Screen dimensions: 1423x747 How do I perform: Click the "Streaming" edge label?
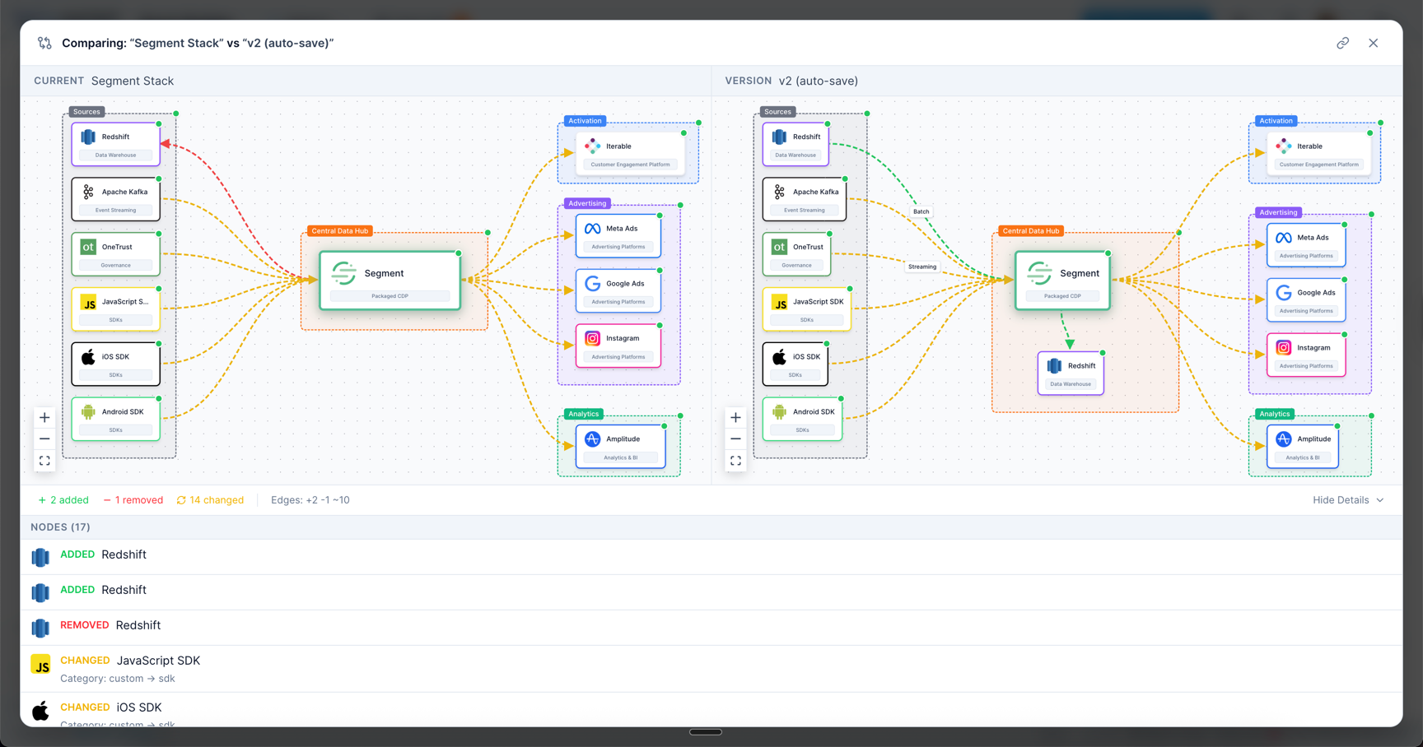(x=922, y=267)
